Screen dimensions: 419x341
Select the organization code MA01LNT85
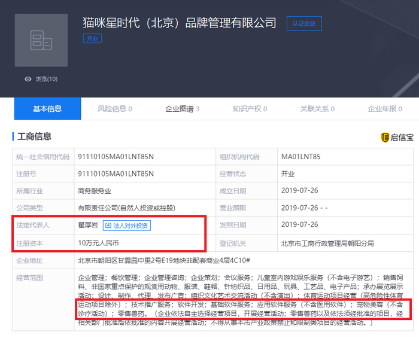[x=300, y=157]
